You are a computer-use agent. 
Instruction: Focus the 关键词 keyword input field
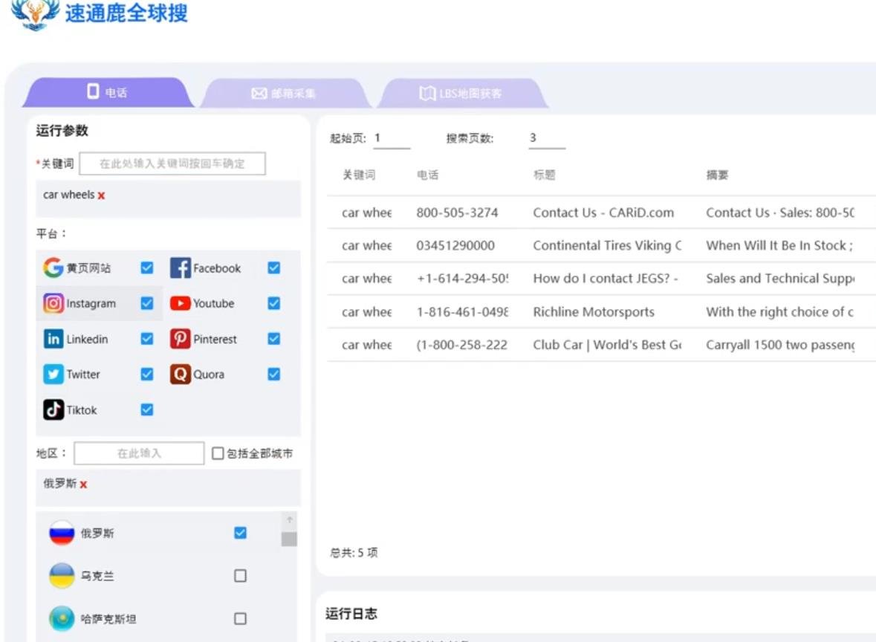point(172,163)
